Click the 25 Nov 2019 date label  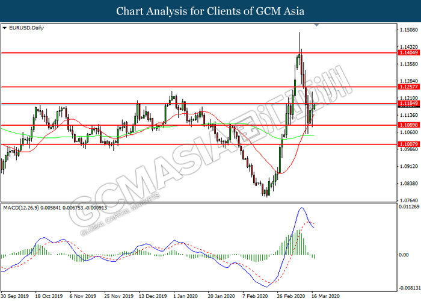click(x=118, y=296)
